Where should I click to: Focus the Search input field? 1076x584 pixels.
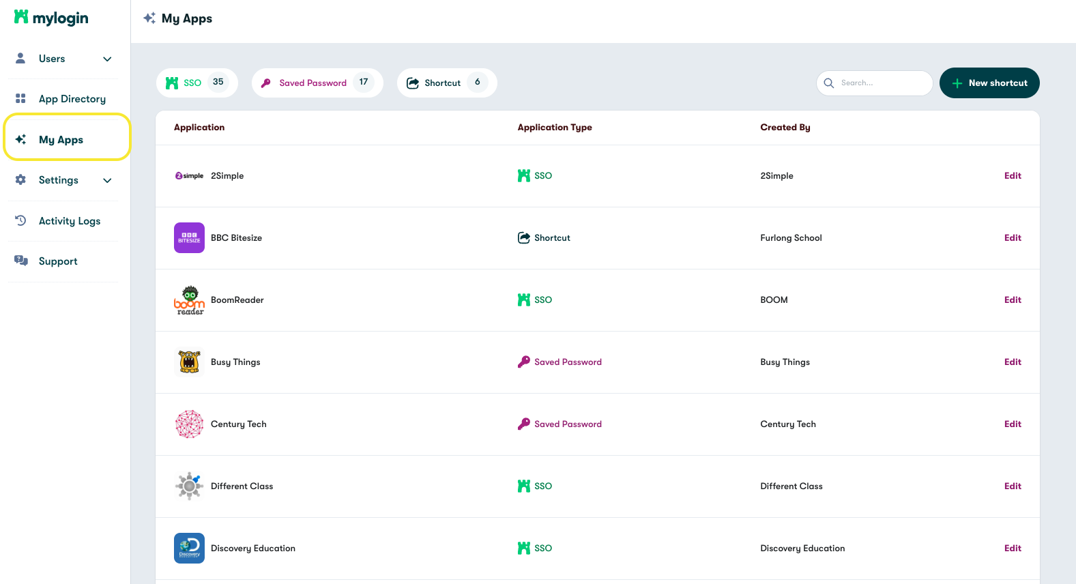pyautogui.click(x=874, y=83)
